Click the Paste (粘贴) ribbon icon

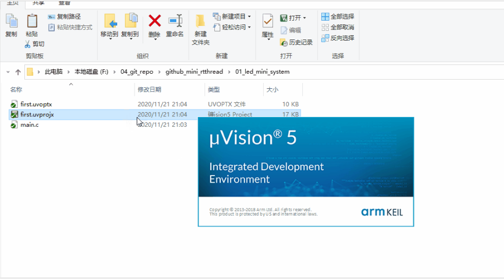point(32,25)
